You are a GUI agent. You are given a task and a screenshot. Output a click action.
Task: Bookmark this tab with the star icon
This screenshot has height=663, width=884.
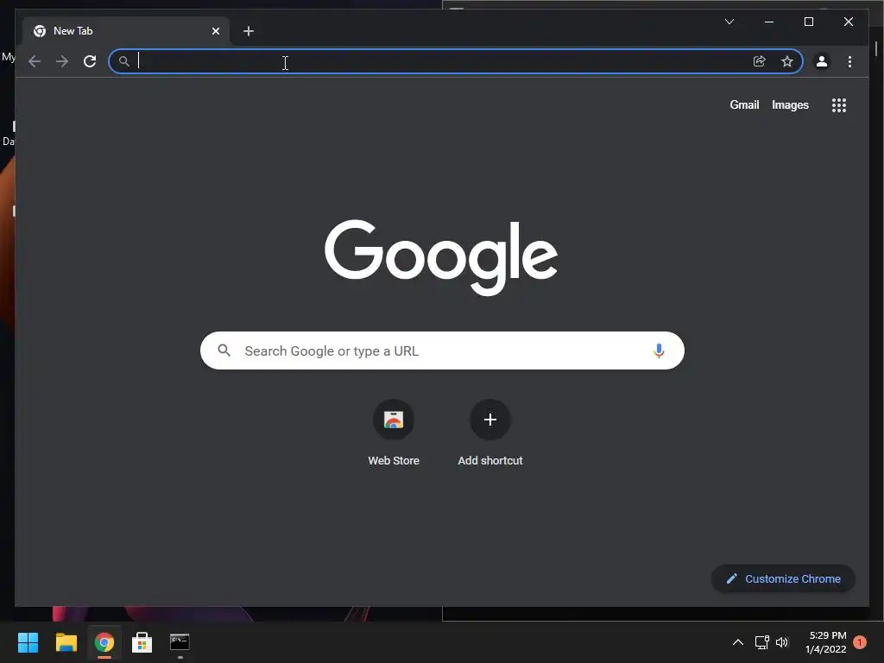(x=787, y=61)
